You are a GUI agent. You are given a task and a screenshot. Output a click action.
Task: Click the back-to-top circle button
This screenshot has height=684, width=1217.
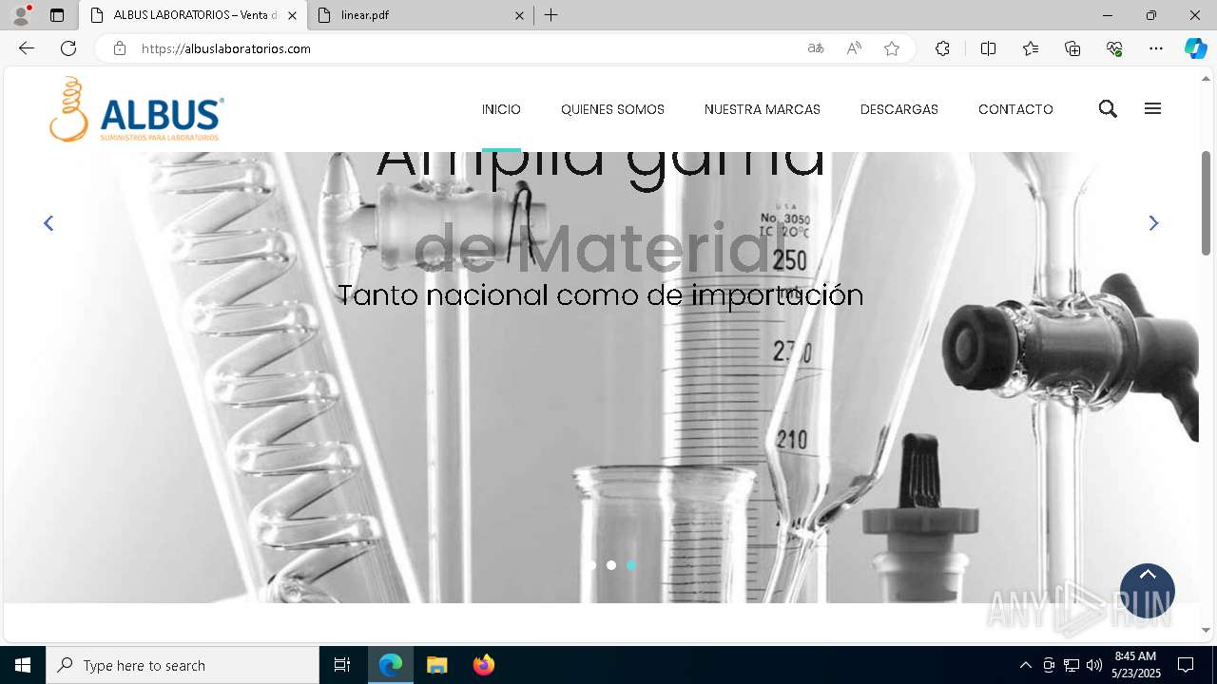[x=1148, y=591]
